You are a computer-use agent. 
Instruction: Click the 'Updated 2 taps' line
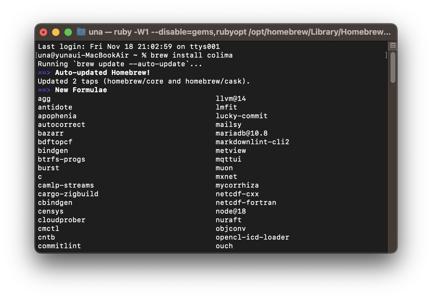pyautogui.click(x=144, y=81)
